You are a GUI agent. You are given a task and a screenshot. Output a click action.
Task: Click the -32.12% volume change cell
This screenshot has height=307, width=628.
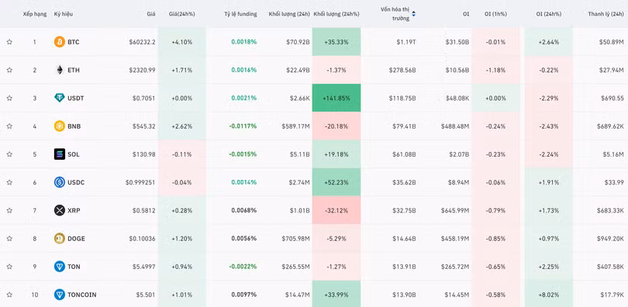pyautogui.click(x=336, y=210)
